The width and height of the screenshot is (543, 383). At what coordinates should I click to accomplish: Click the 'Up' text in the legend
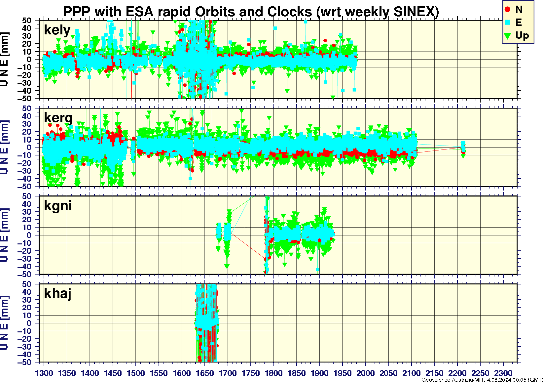(522, 35)
